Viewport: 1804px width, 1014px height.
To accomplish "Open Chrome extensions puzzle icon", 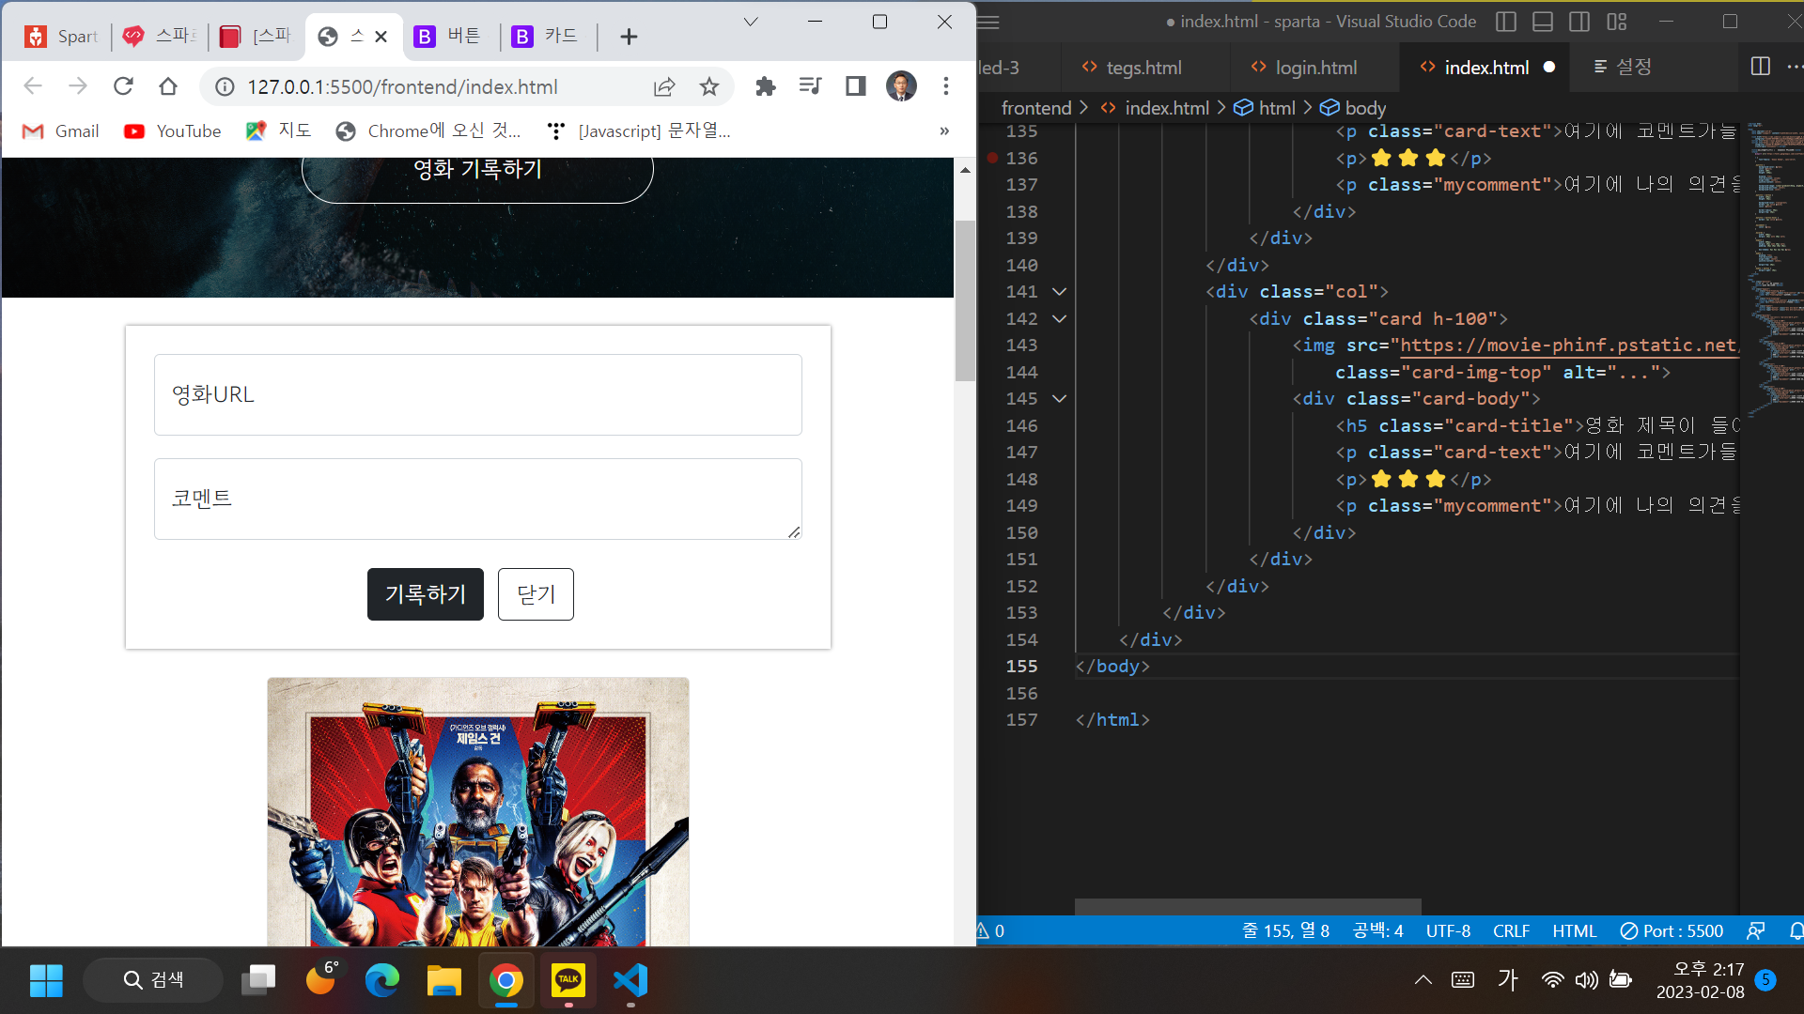I will point(766,86).
